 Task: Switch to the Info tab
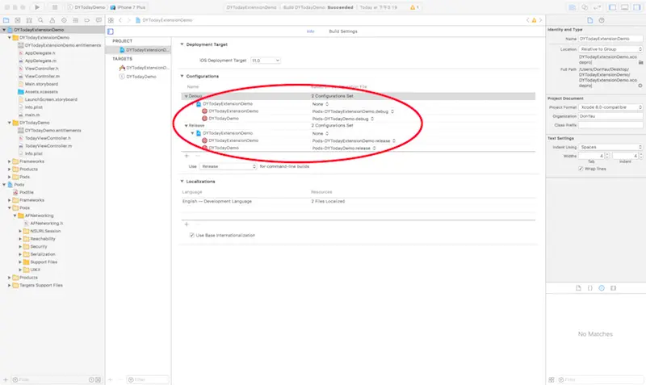point(310,31)
